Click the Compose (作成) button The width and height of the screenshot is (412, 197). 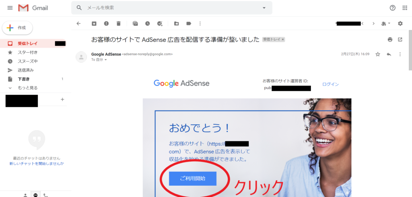click(x=17, y=28)
